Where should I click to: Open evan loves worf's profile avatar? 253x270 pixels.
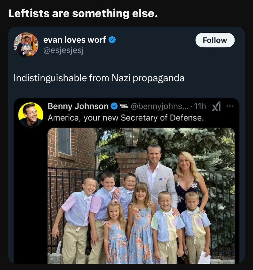coord(26,45)
